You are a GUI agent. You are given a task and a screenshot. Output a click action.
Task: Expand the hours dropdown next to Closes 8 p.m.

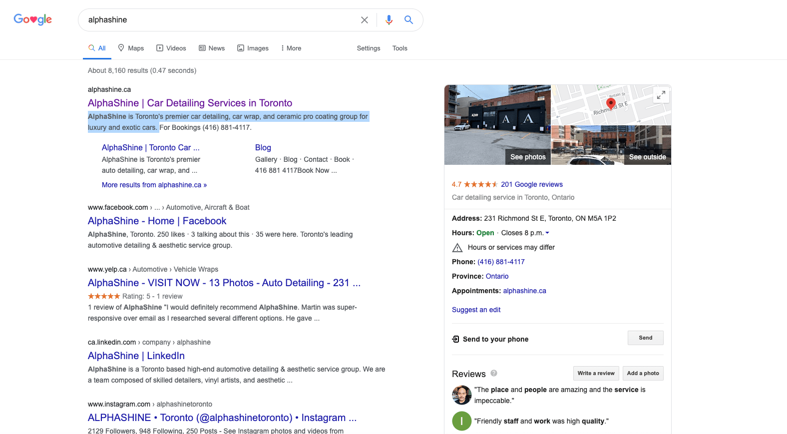point(547,233)
